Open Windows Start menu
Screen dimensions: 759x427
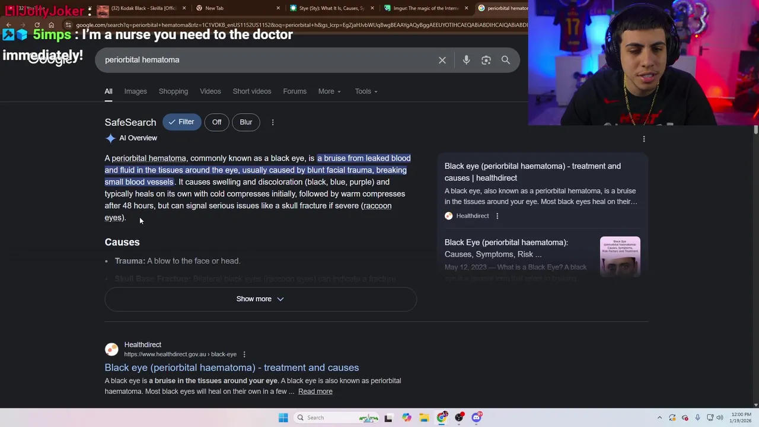pyautogui.click(x=283, y=418)
